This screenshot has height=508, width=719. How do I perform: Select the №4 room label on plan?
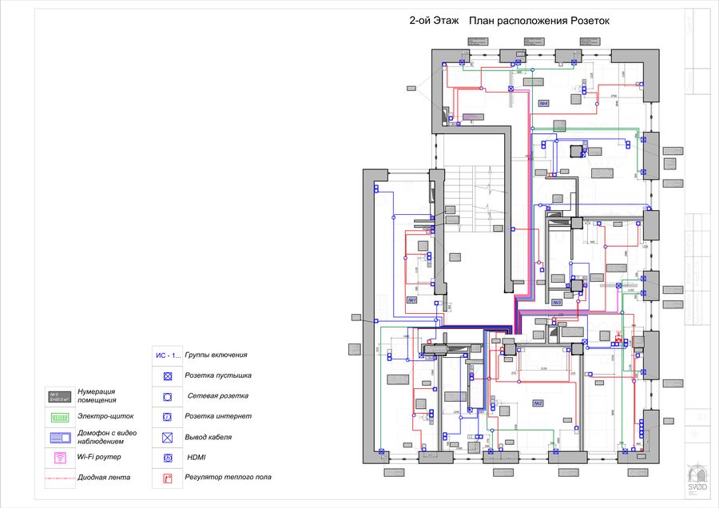543,104
